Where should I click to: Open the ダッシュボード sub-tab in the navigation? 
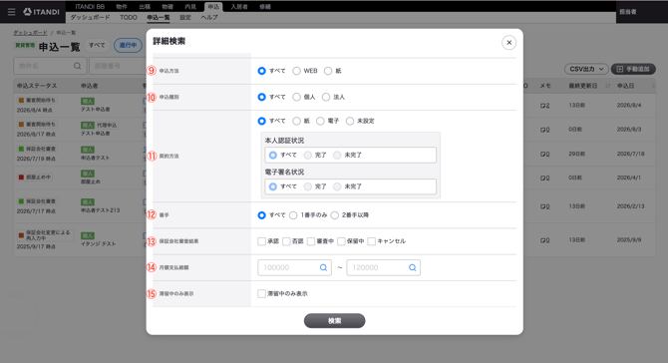[90, 18]
